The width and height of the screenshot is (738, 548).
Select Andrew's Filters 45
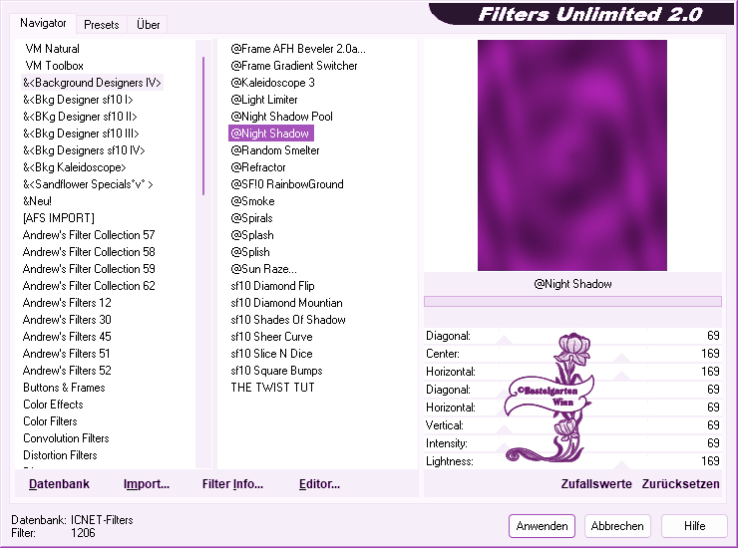point(67,337)
